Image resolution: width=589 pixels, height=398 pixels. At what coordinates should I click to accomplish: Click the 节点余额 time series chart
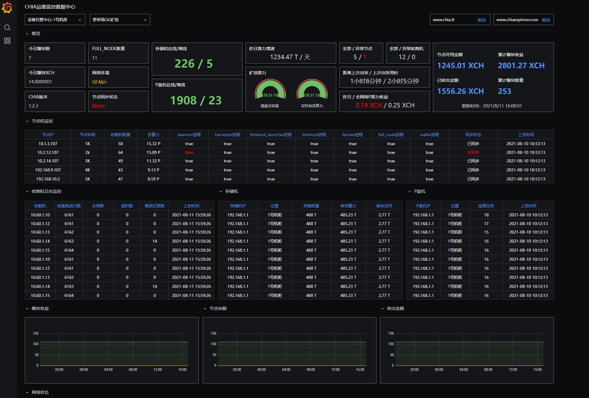point(289,350)
